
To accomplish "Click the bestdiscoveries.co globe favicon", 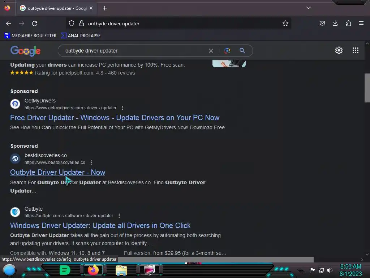I will 15,159.
